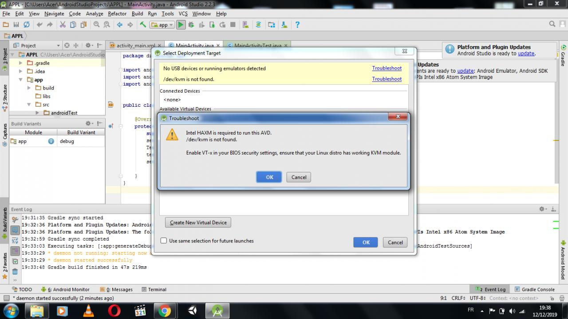Save all files using the floppy disk icon
This screenshot has width=568, height=319.
click(x=16, y=25)
